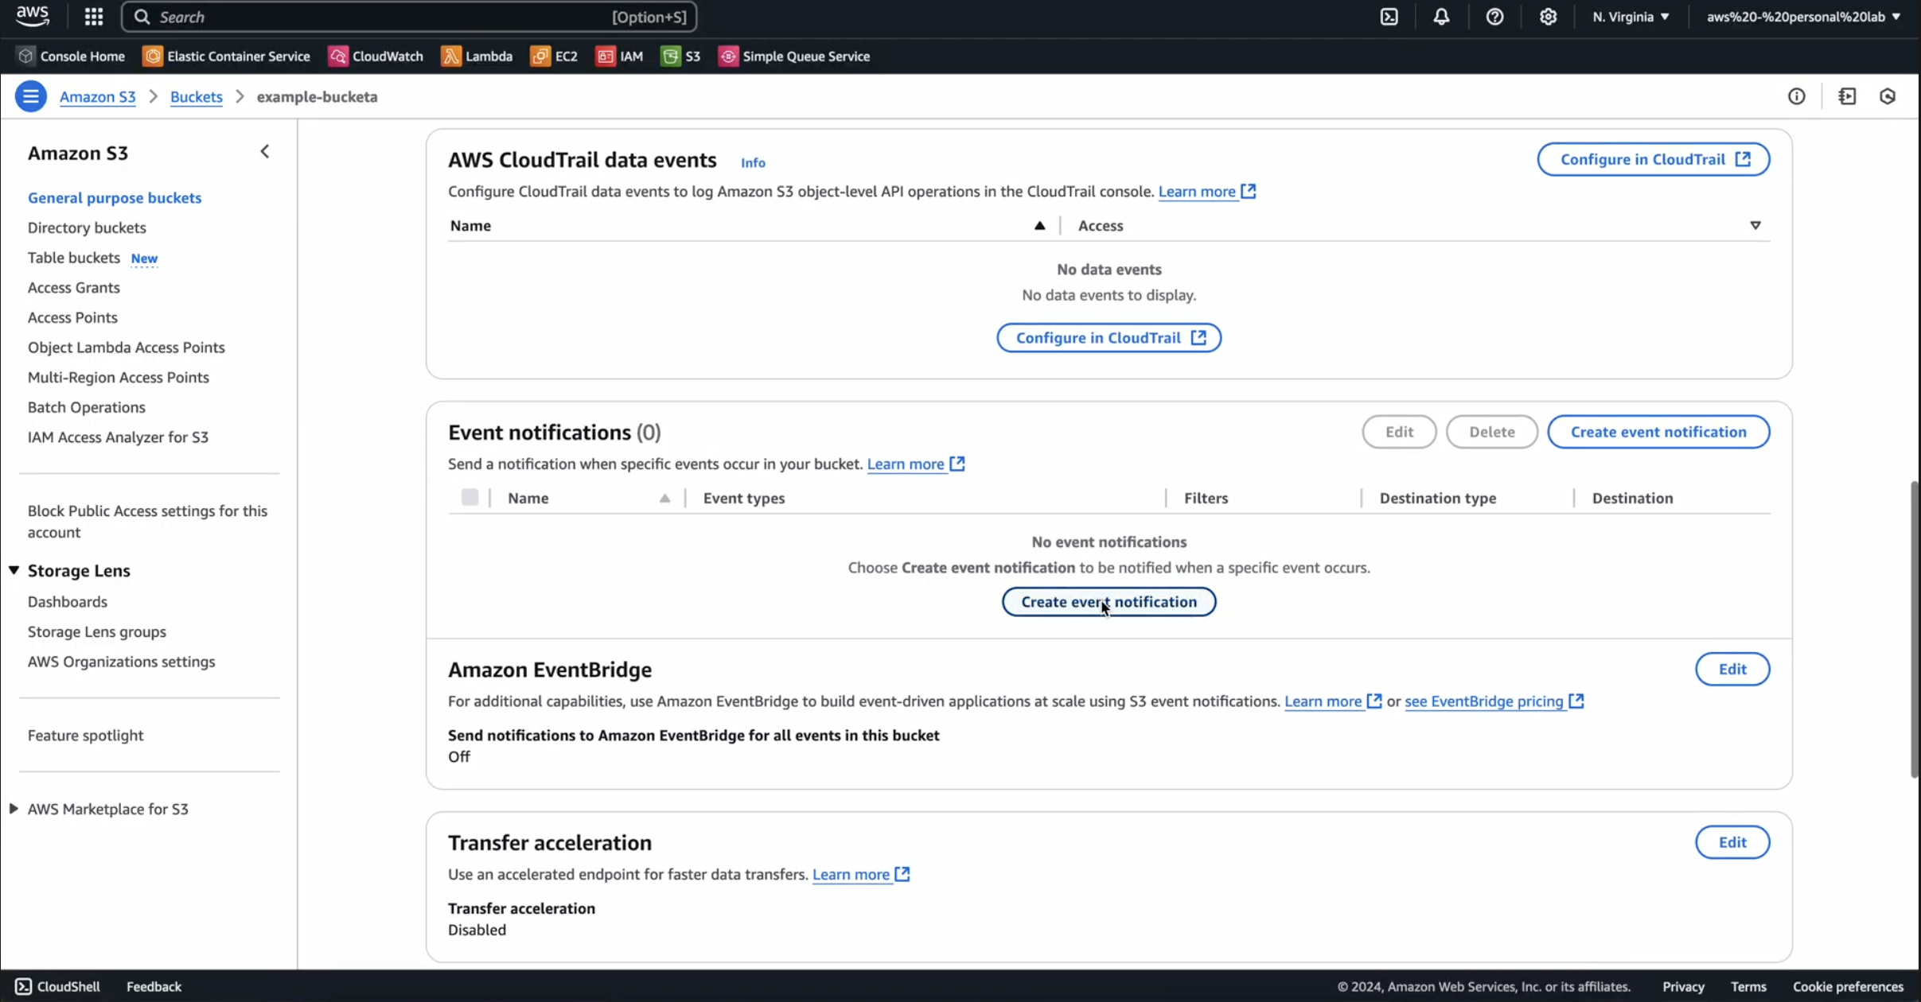Viewport: 1921px width, 1002px height.
Task: Expand AWS Marketplace for S3
Action: click(x=14, y=809)
